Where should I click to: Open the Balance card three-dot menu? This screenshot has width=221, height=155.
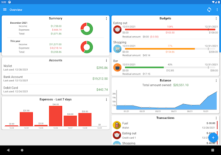coord(216,81)
